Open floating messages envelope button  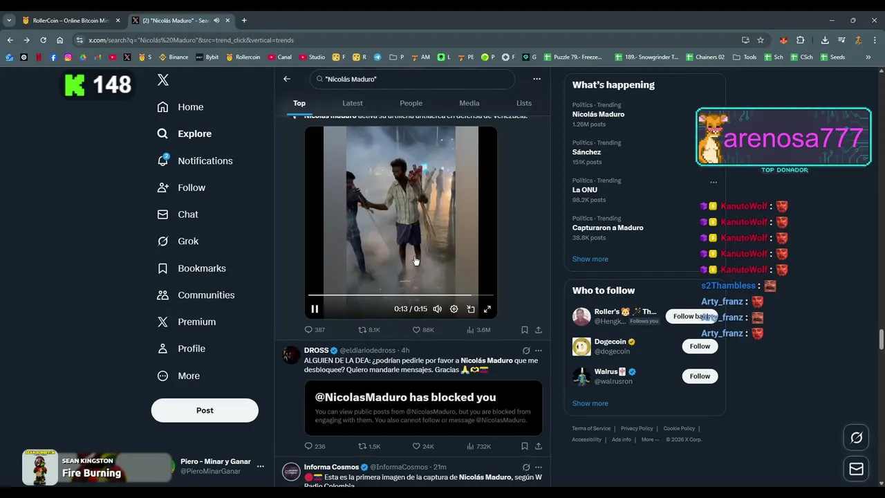(857, 469)
